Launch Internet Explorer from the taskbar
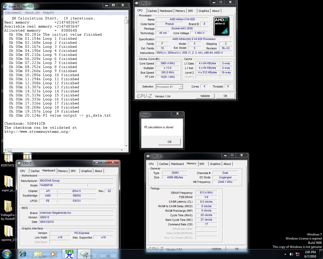323x259 pixels. tap(23, 254)
